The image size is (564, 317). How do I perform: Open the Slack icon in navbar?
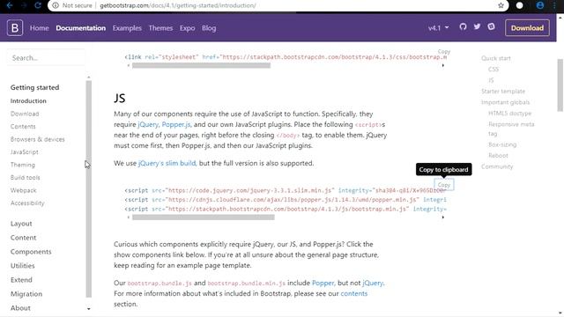(491, 26)
